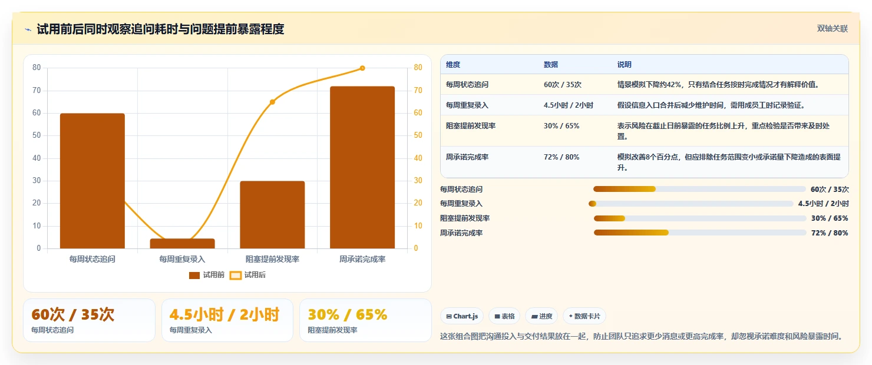Image resolution: width=872 pixels, height=365 pixels.
Task: Click the 表格 tag chip
Action: 504,316
